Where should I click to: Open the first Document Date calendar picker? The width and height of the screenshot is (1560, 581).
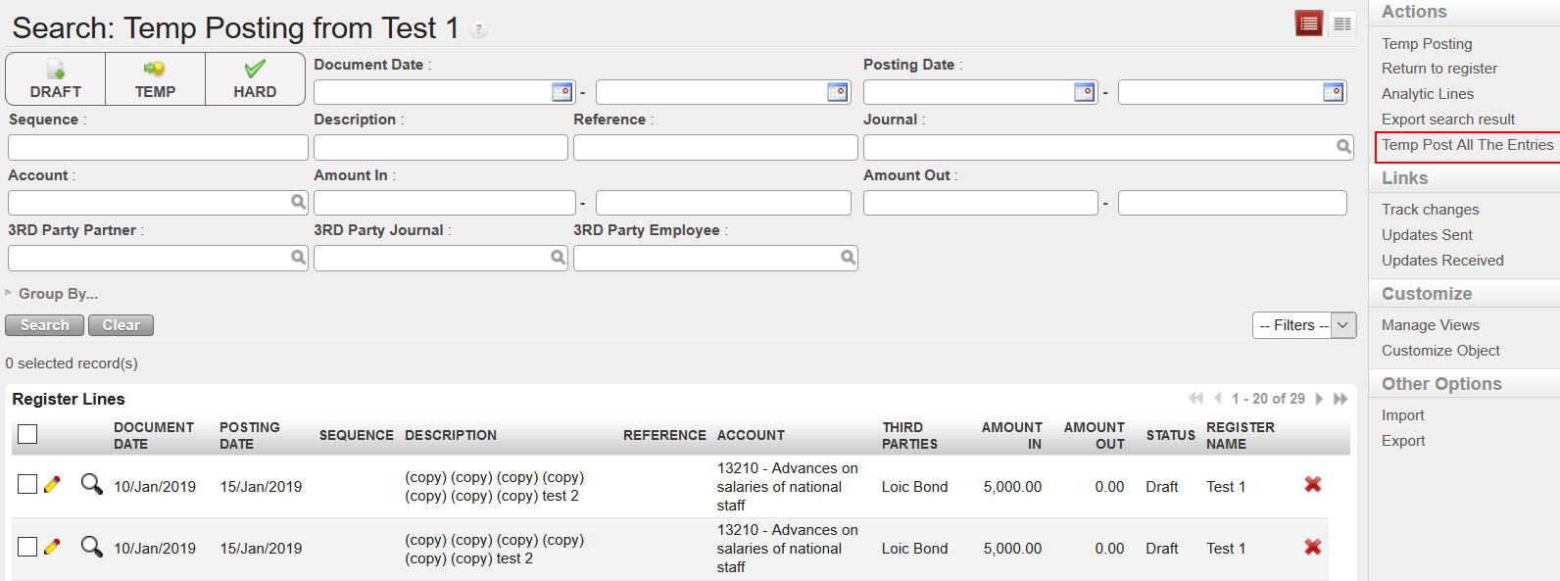click(x=561, y=92)
